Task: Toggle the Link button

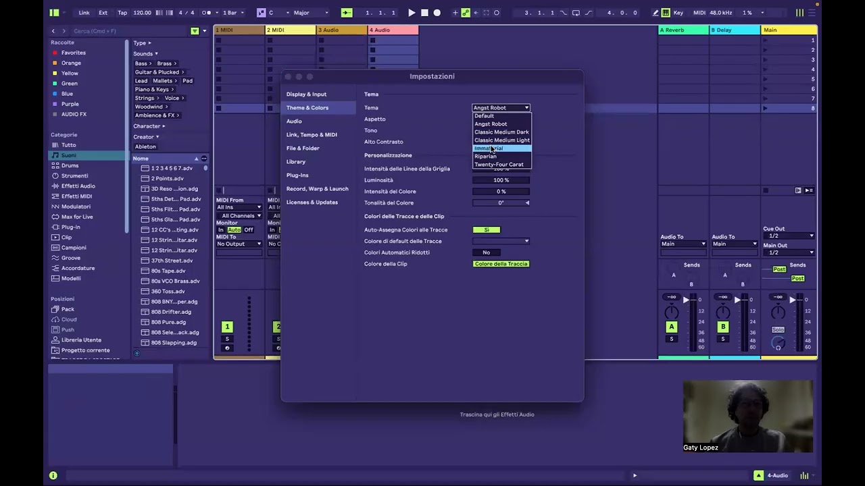Action: coord(84,12)
